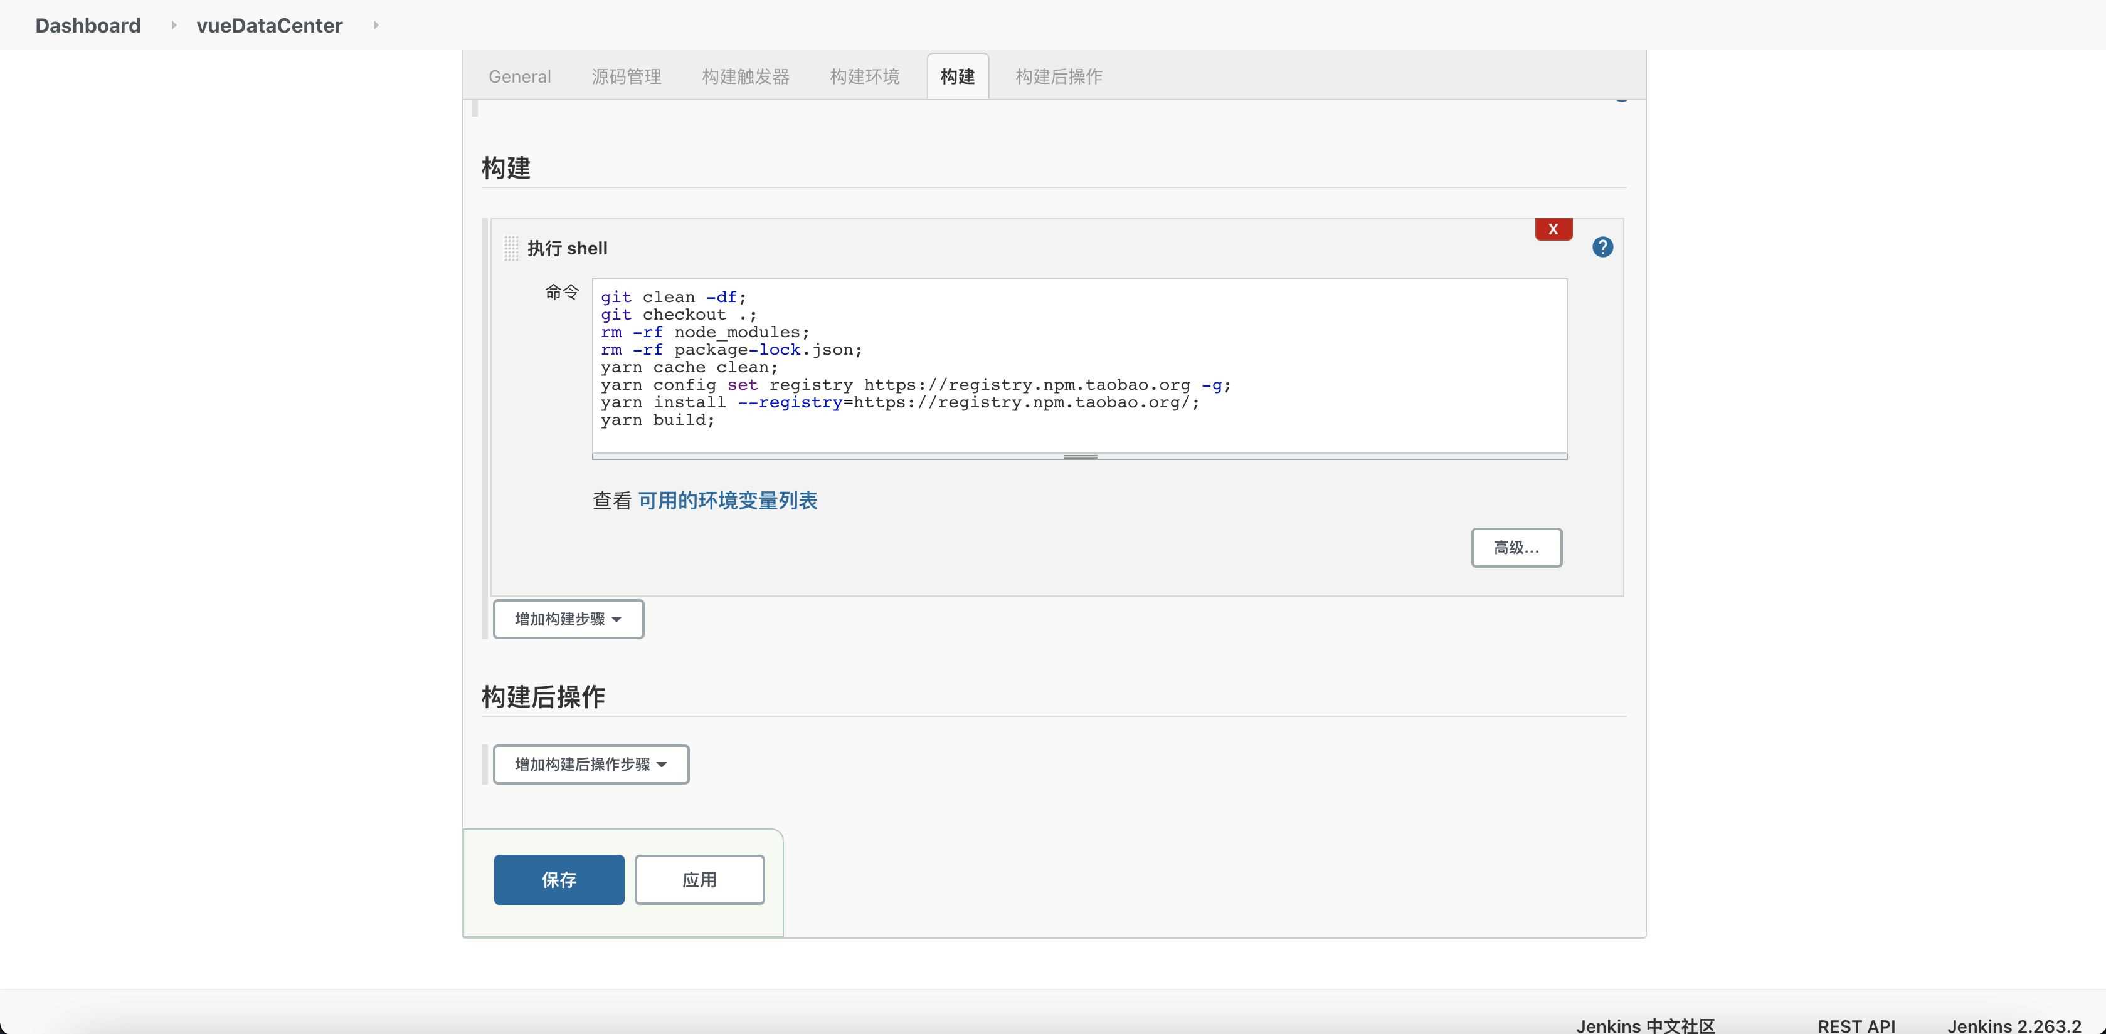Image resolution: width=2106 pixels, height=1034 pixels.
Task: Switch to the 构建后操作 tab
Action: (1059, 77)
